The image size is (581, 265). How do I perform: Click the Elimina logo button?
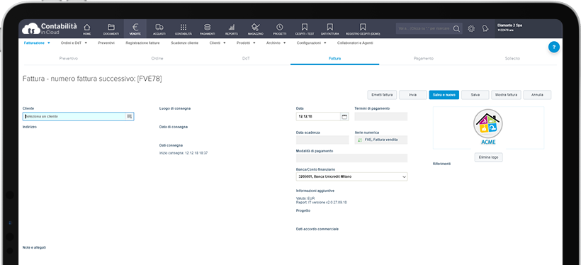[488, 157]
